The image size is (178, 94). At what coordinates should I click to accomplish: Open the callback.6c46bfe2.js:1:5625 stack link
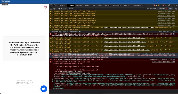(x=71, y=72)
